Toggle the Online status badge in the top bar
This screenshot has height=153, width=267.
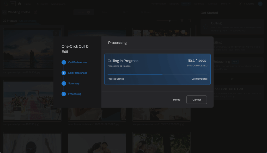tap(186, 4)
